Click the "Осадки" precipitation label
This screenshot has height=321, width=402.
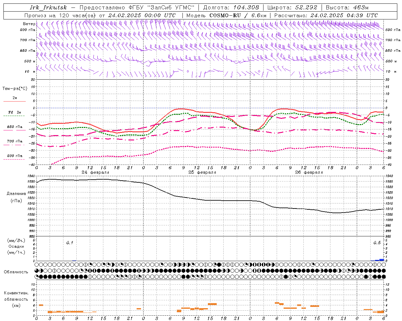(x=16, y=247)
